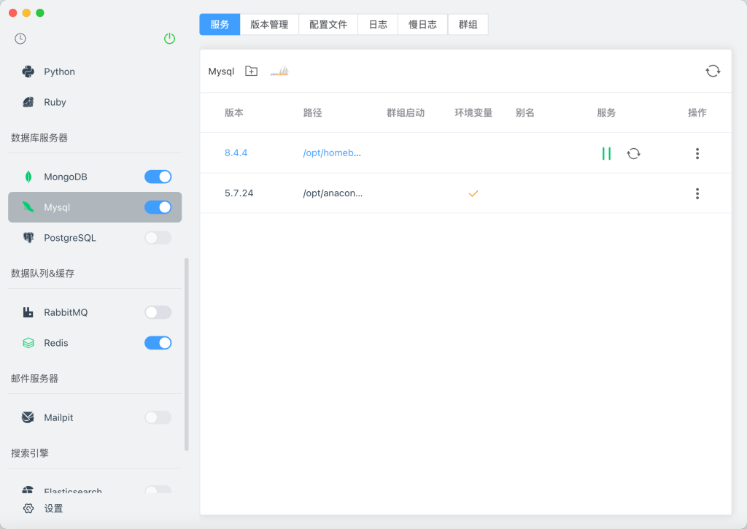Refresh the Mysql version list
Viewport: 747px width, 529px height.
coord(713,71)
